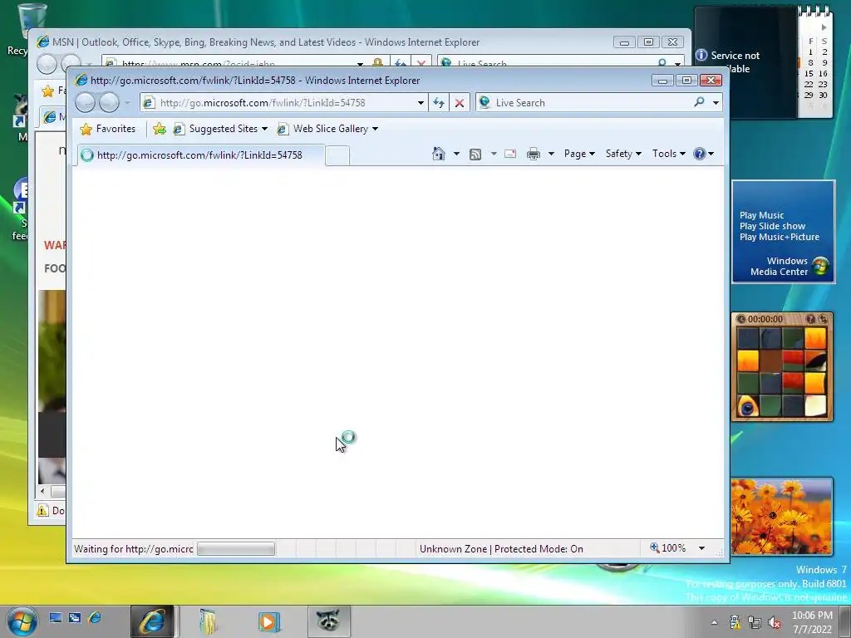Open search provider options dropdown
The image size is (851, 638).
(x=716, y=102)
